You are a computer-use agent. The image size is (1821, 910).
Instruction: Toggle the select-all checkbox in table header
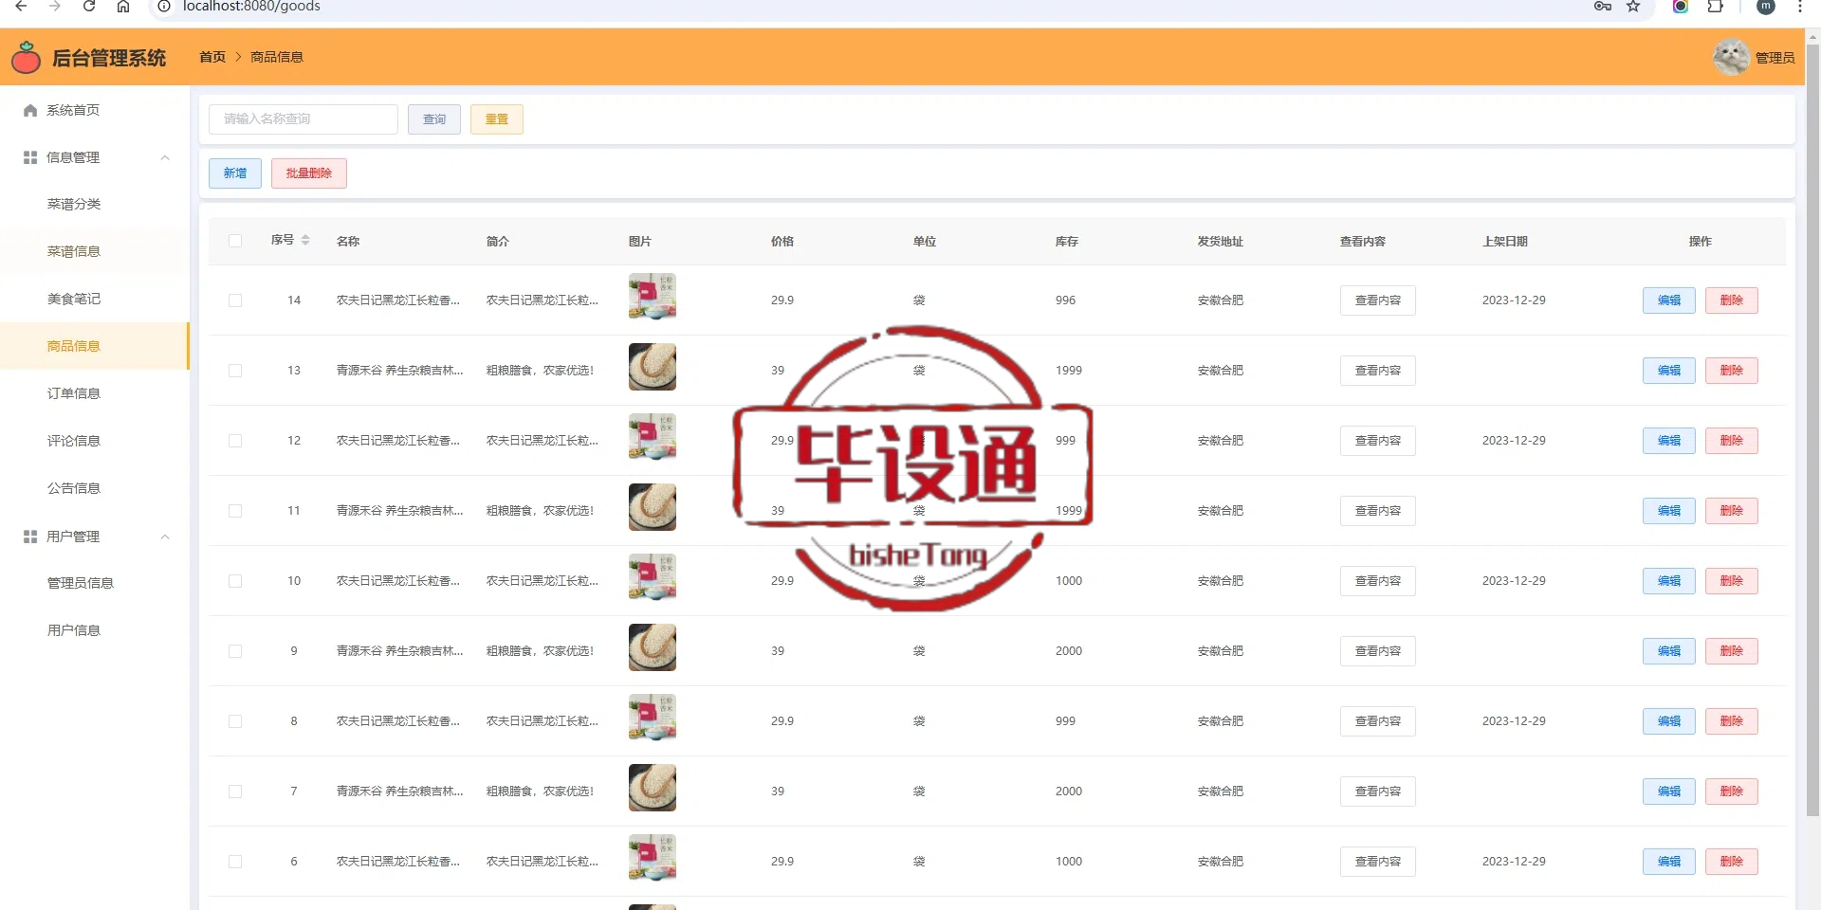click(x=235, y=241)
